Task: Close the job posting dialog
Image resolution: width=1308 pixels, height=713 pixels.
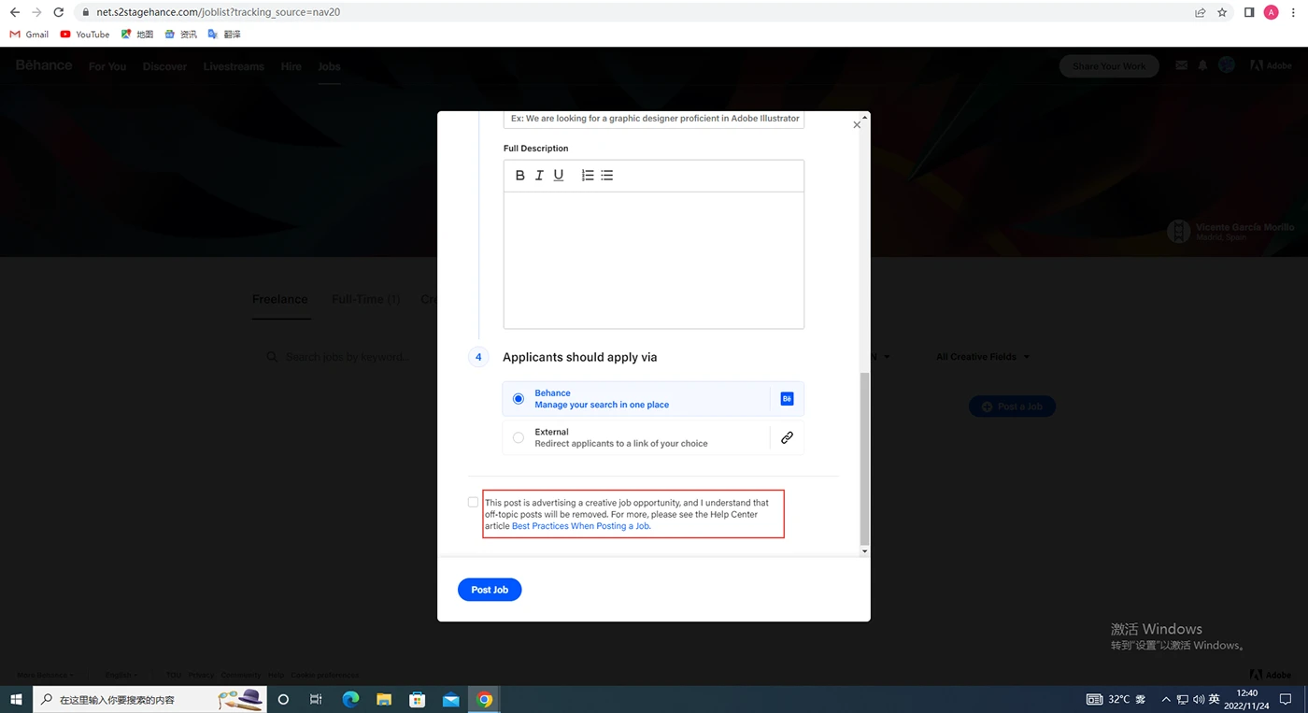Action: [x=857, y=125]
